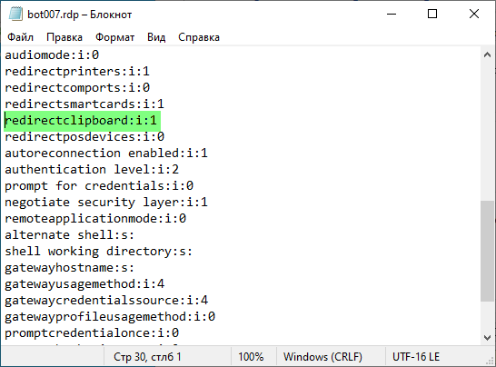The image size is (496, 367).
Task: Open the Правка menu
Action: click(64, 37)
